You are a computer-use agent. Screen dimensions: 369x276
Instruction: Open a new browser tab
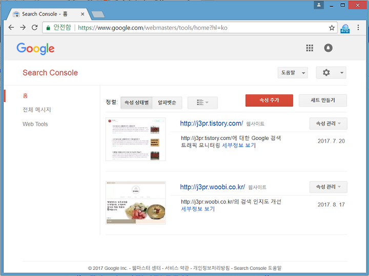tap(98, 14)
